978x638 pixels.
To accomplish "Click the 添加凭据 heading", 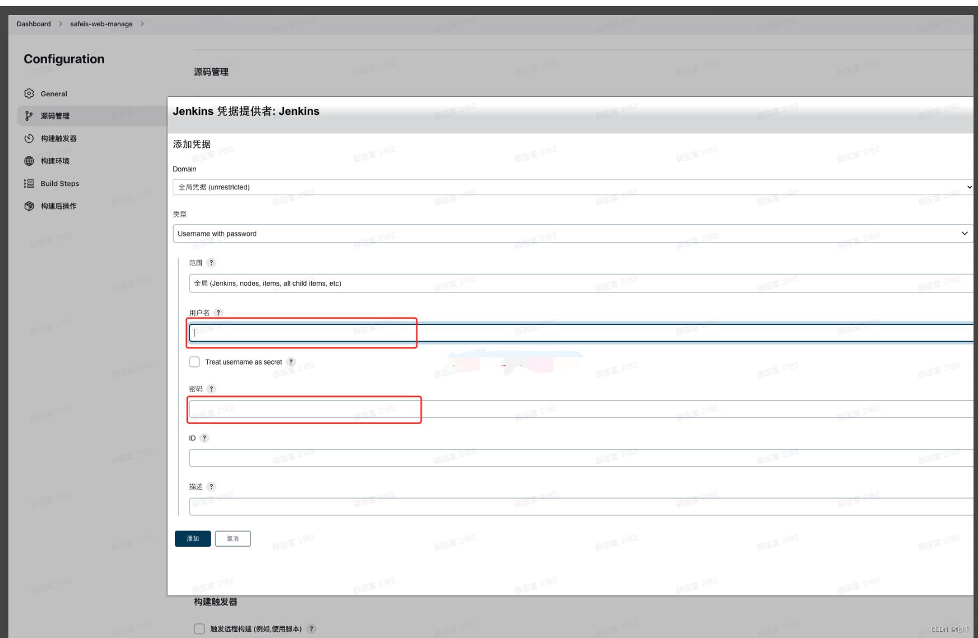I will coord(192,144).
